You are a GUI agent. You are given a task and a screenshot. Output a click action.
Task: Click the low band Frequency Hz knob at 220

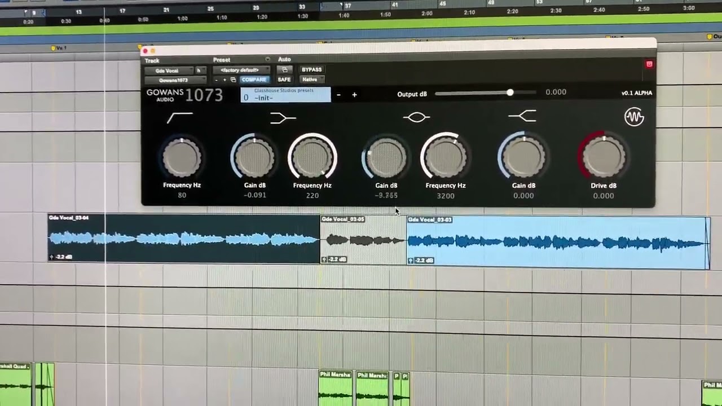point(312,157)
